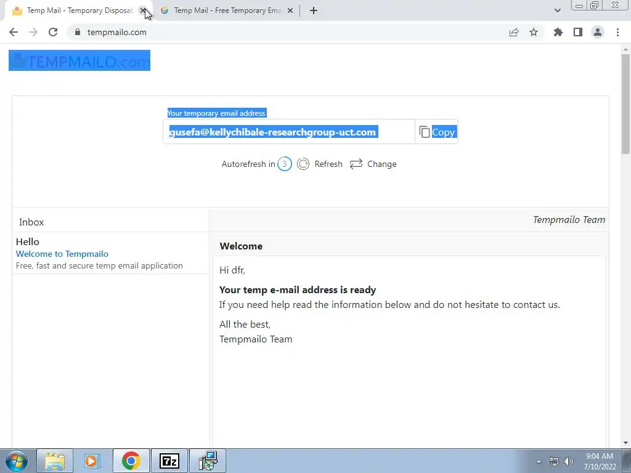Bookmark this tab with the star icon

[x=534, y=32]
